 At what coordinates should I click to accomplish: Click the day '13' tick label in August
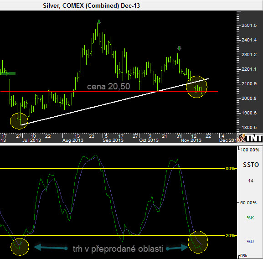(77, 136)
